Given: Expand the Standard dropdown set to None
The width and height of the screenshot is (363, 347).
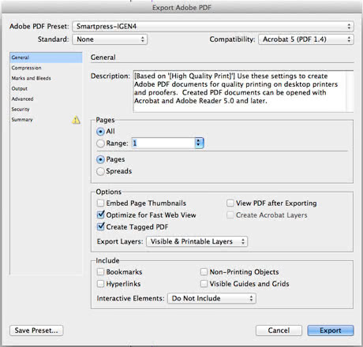Looking at the screenshot, I should pos(110,39).
